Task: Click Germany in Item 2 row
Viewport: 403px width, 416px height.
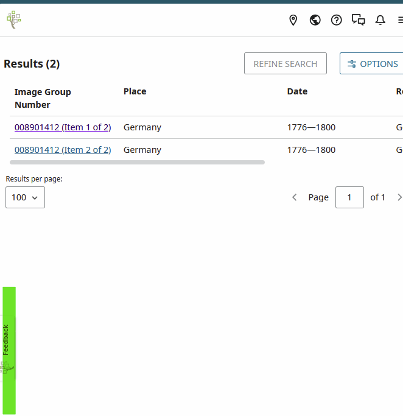Action: (142, 150)
